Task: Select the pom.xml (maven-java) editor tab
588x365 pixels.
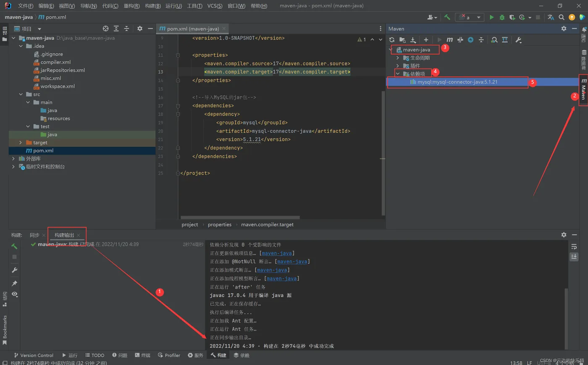Action: (193, 29)
